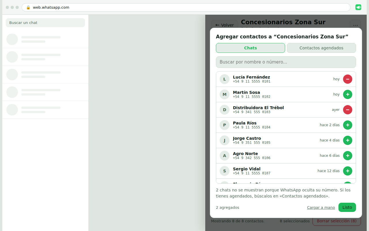Viewport: 369px width, 231px height.
Task: Click Jorge Castro's avatar letter J
Action: tap(225, 140)
